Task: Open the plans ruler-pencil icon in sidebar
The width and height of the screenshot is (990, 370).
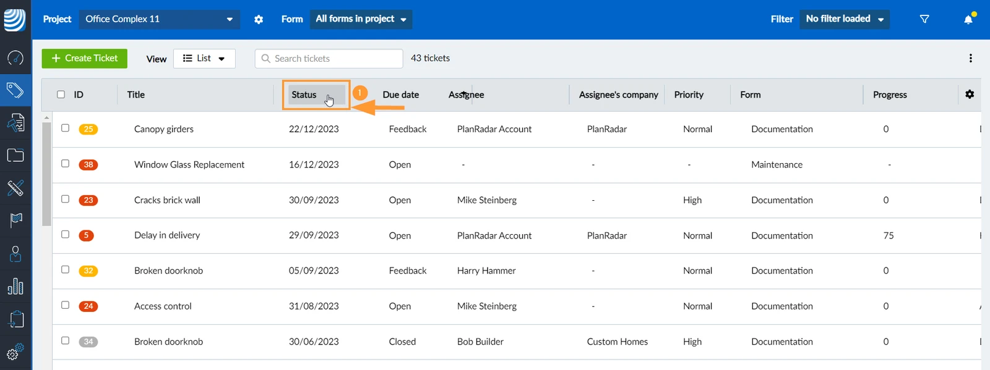Action: pyautogui.click(x=15, y=188)
